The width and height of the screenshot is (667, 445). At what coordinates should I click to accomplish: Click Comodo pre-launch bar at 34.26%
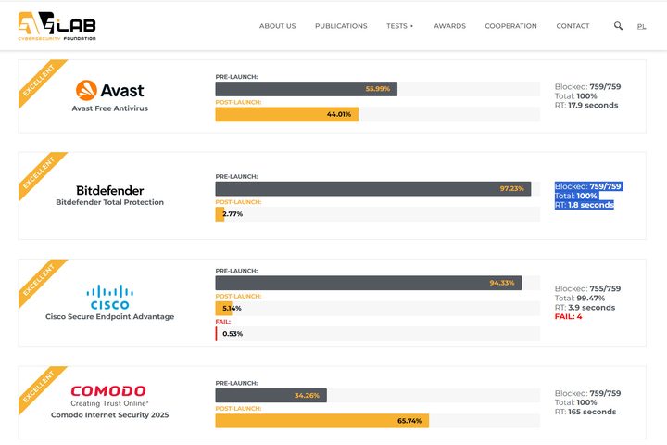click(x=271, y=396)
